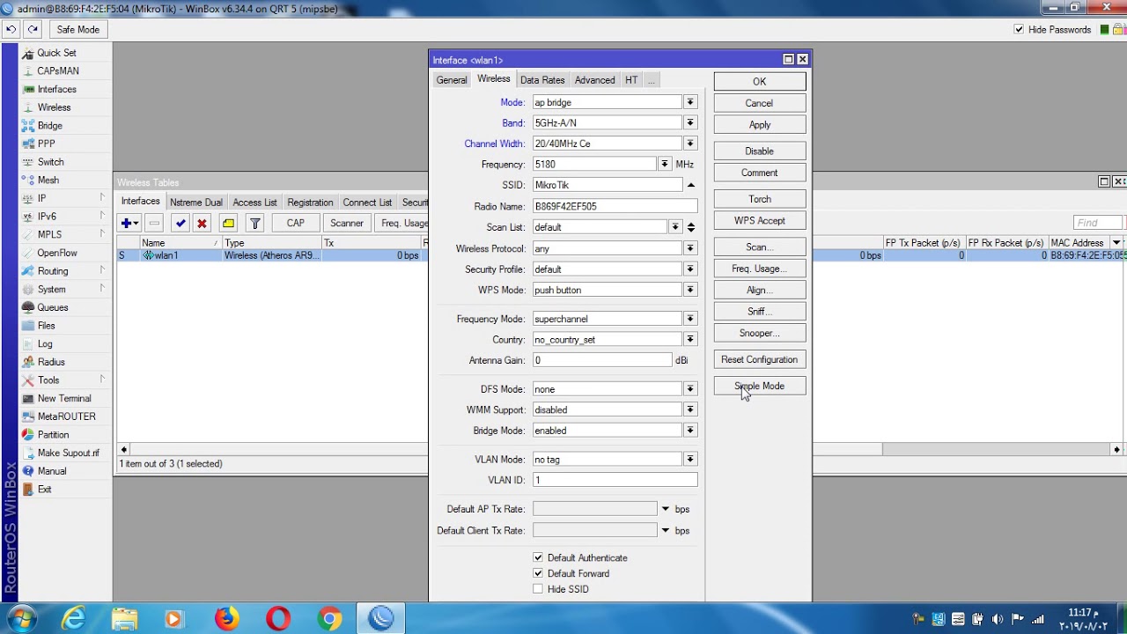Switch to the Advanced tab
1127x634 pixels.
point(595,80)
